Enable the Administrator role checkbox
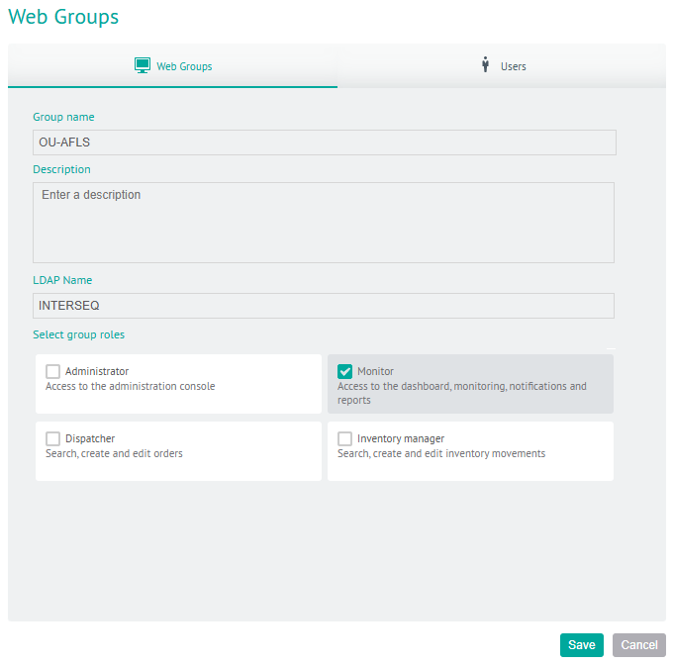The image size is (673, 664). tap(52, 371)
